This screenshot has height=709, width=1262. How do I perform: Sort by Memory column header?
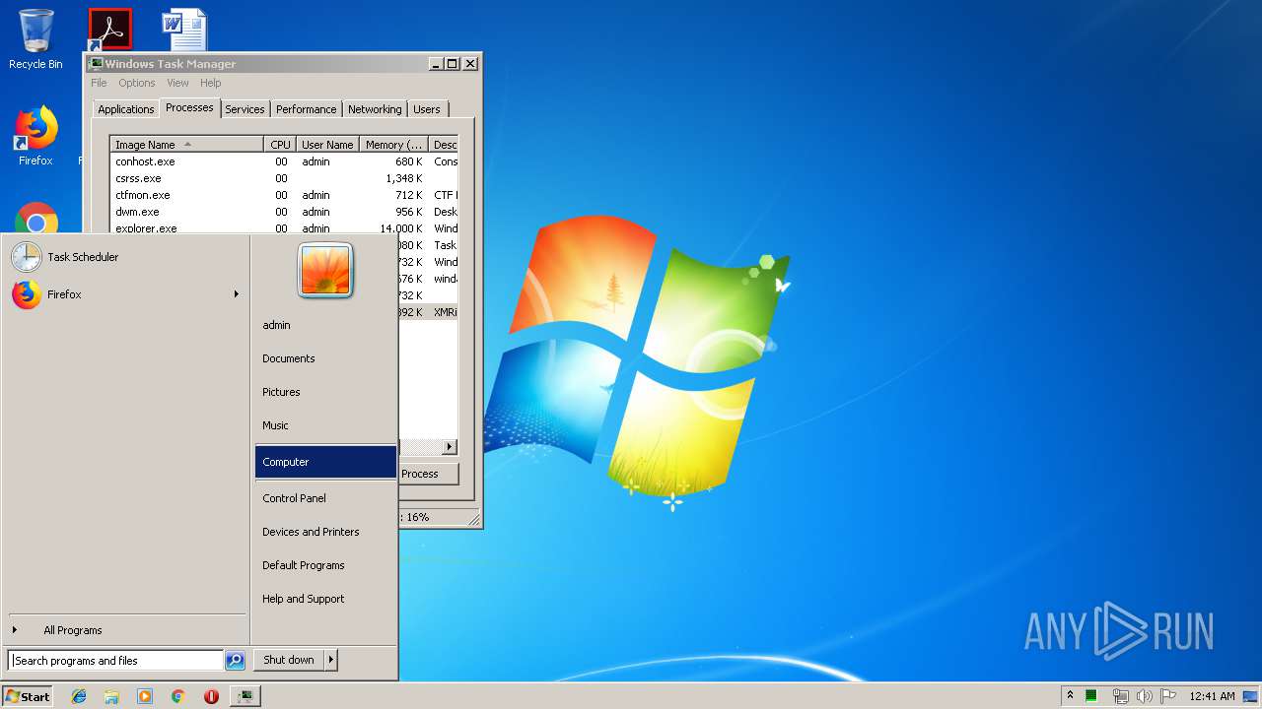[393, 145]
